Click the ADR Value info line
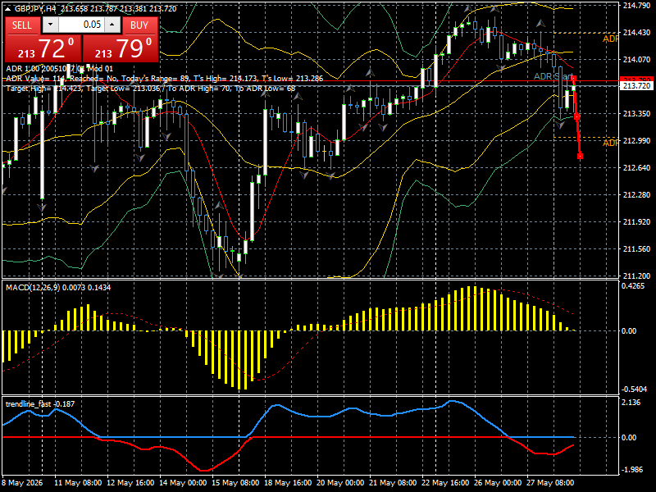Image resolution: width=656 pixels, height=492 pixels. tap(165, 79)
